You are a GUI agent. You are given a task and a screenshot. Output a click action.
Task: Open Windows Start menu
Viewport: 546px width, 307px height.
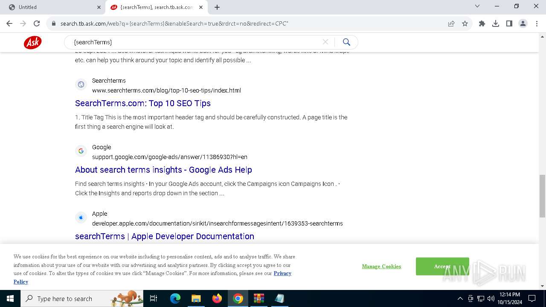pyautogui.click(x=10, y=298)
